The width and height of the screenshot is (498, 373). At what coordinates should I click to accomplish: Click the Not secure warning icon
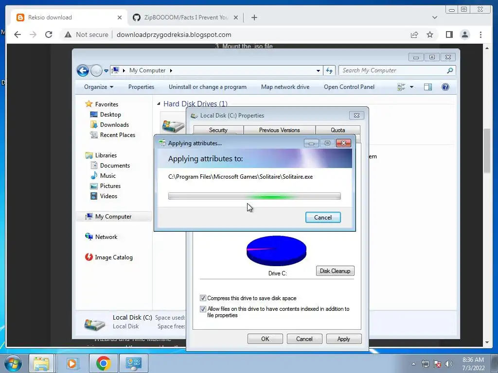(x=68, y=34)
